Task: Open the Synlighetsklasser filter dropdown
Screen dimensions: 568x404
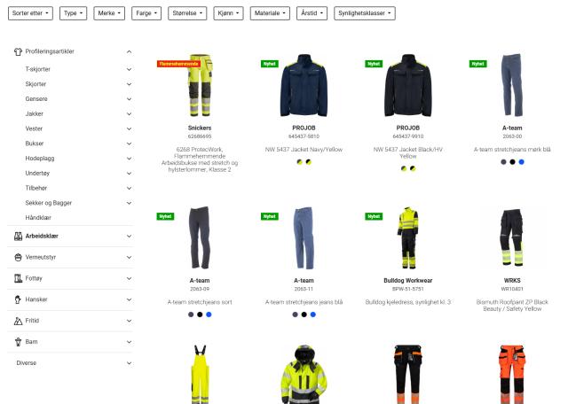Action: (365, 13)
